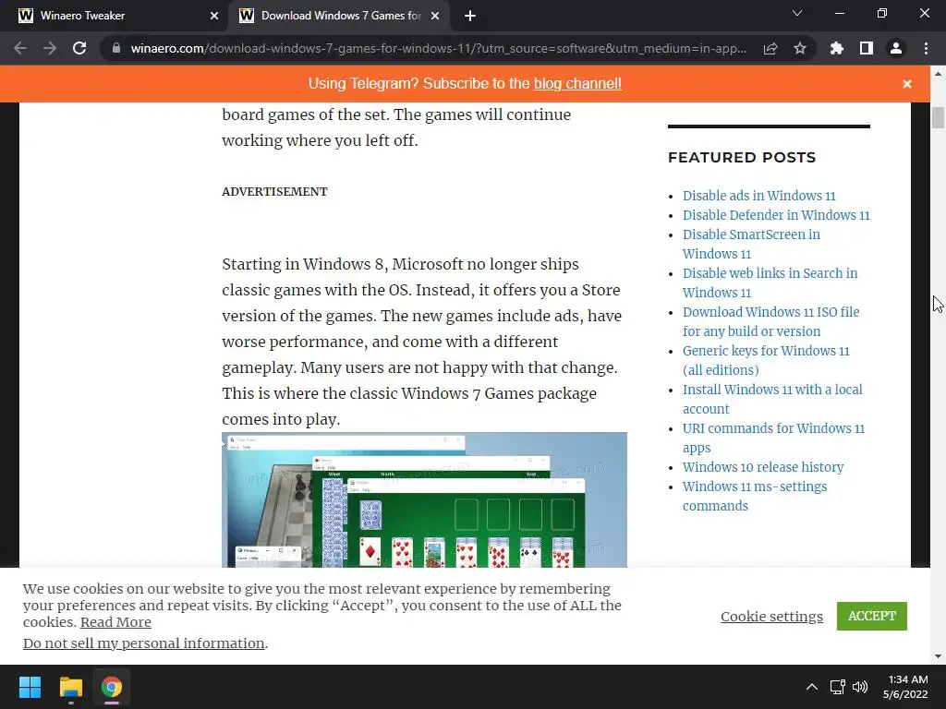Go forward to the next page
Viewport: 946px width, 709px height.
coord(50,48)
